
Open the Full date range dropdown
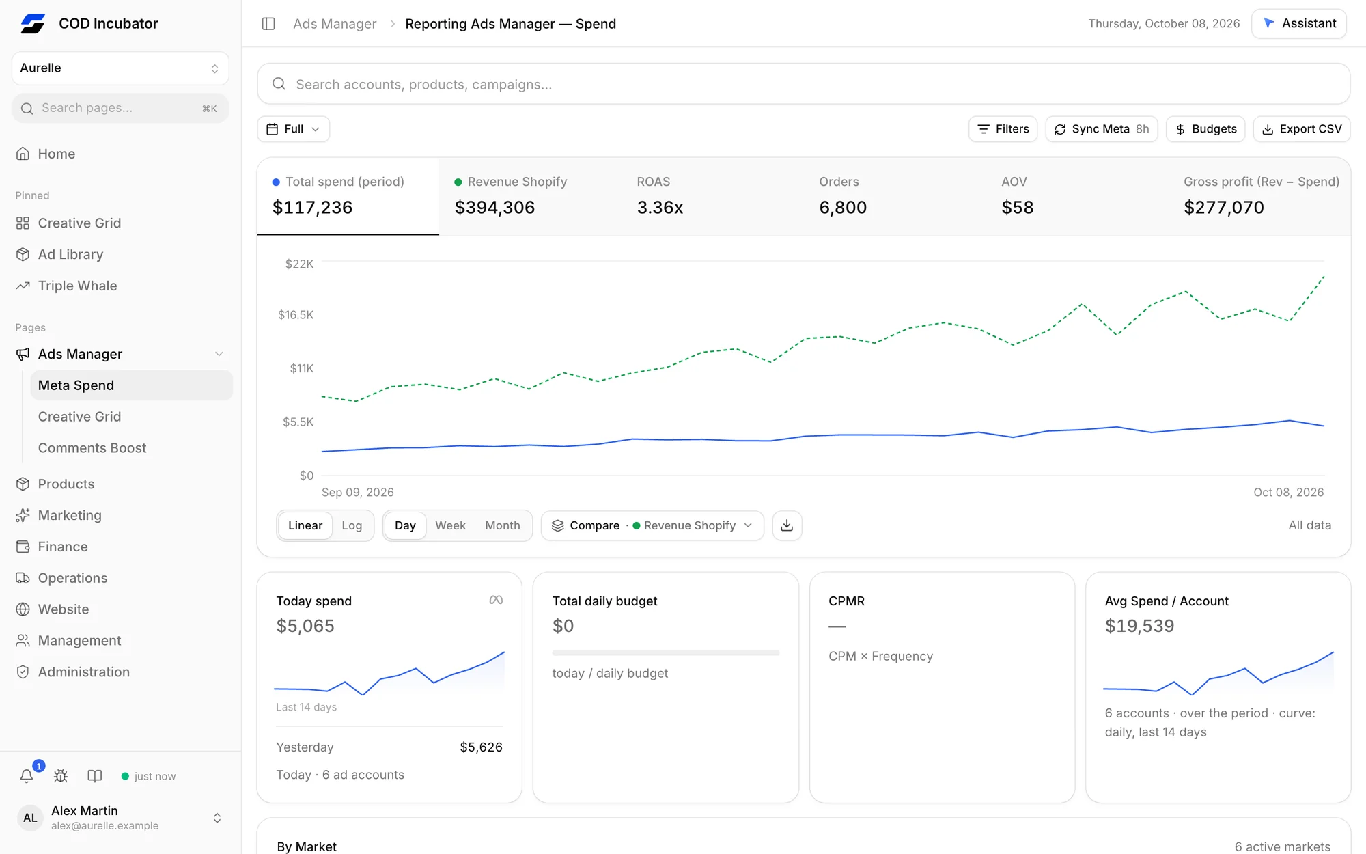pyautogui.click(x=293, y=129)
